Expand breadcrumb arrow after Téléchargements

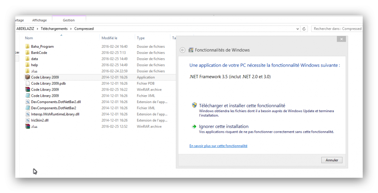[x=71, y=29]
